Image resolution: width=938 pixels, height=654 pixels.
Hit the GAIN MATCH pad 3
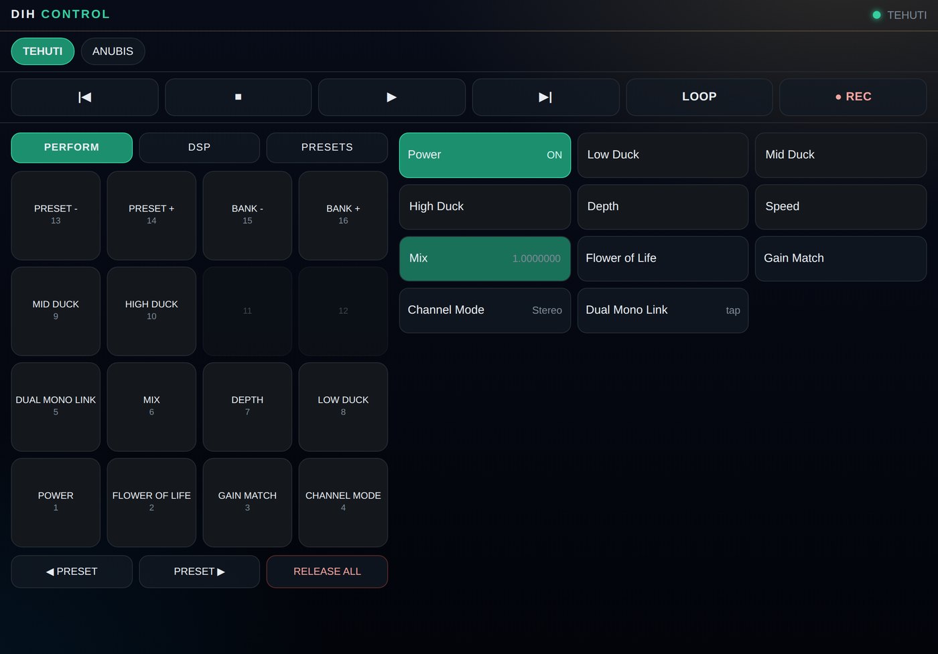tap(247, 503)
